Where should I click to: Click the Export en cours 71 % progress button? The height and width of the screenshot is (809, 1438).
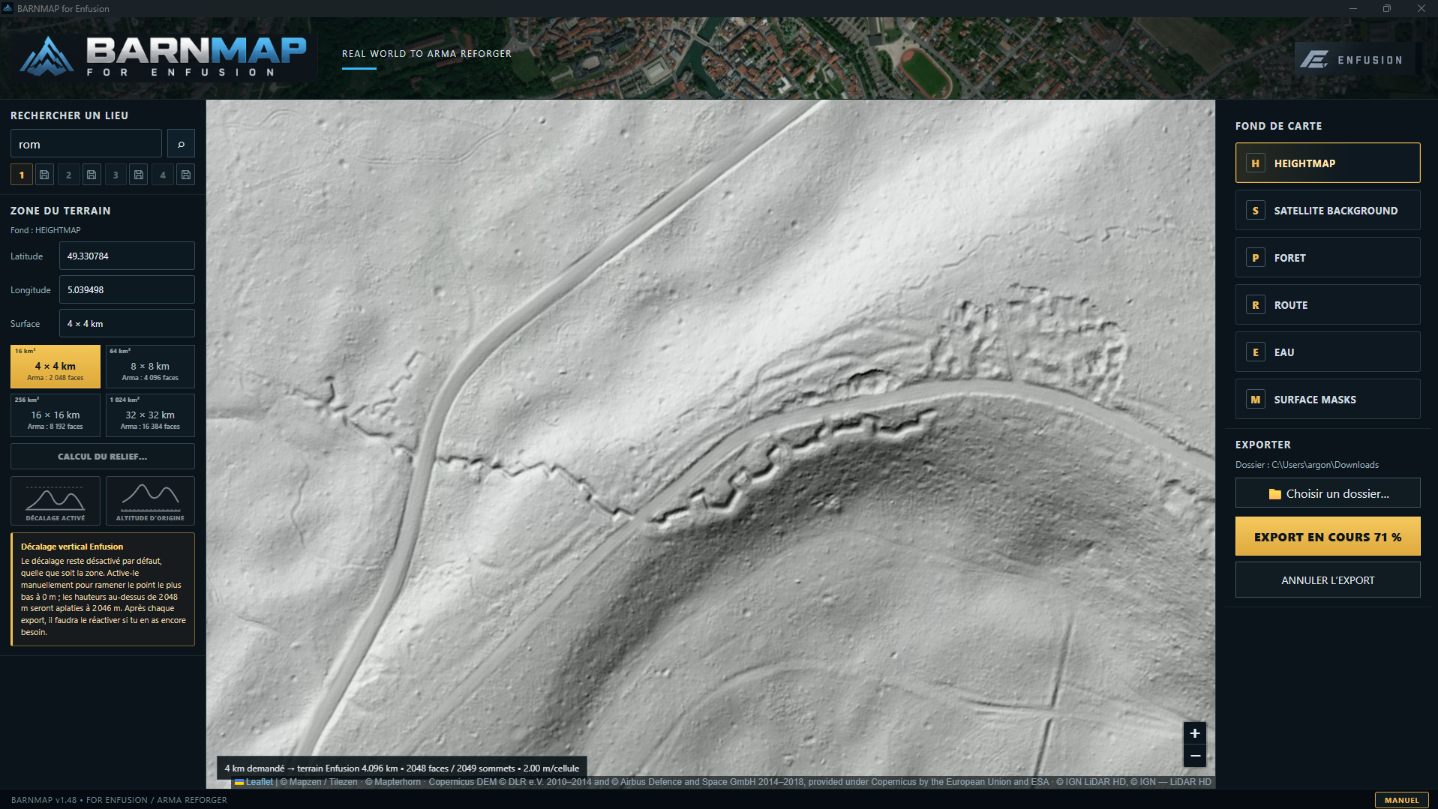[x=1328, y=537]
